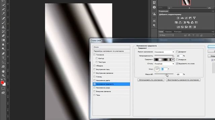Open the gradient picker arrow
This screenshot has width=215, height=120.
tap(173, 60)
